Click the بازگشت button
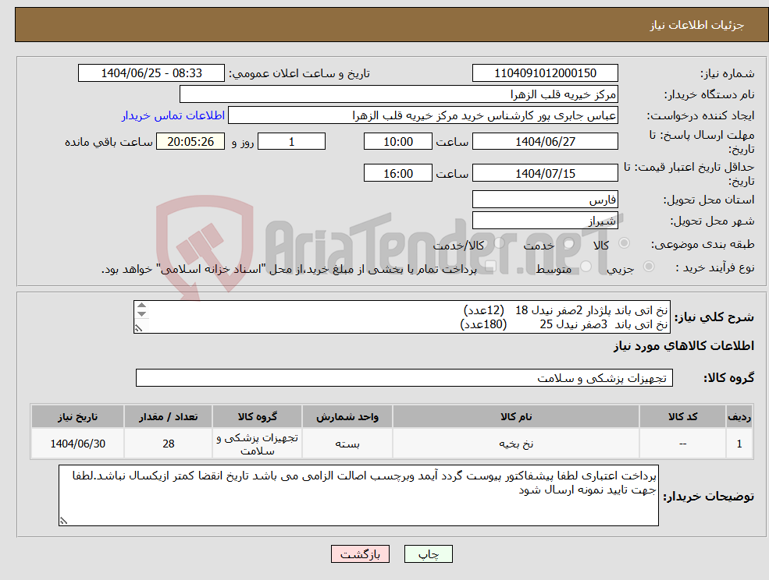Image resolution: width=769 pixels, height=580 pixels. pyautogui.click(x=360, y=553)
